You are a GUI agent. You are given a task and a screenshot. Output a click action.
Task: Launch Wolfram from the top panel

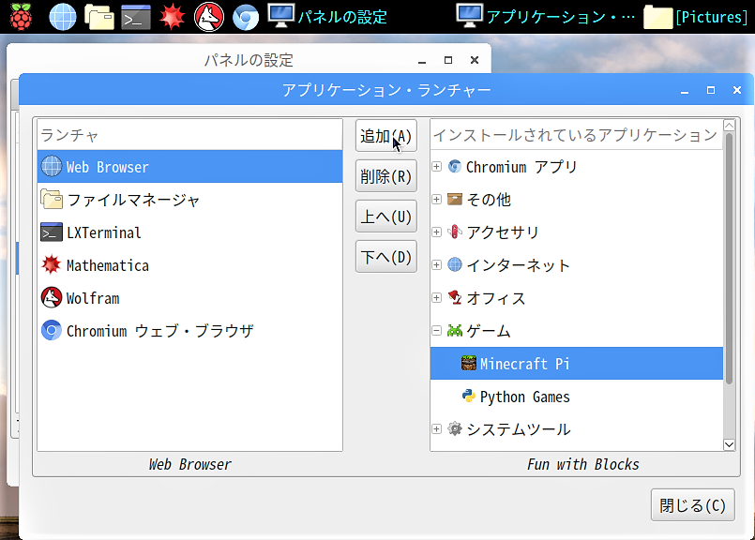click(x=209, y=17)
